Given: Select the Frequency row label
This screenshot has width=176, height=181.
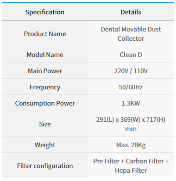Looking at the screenshot, I should tap(45, 87).
